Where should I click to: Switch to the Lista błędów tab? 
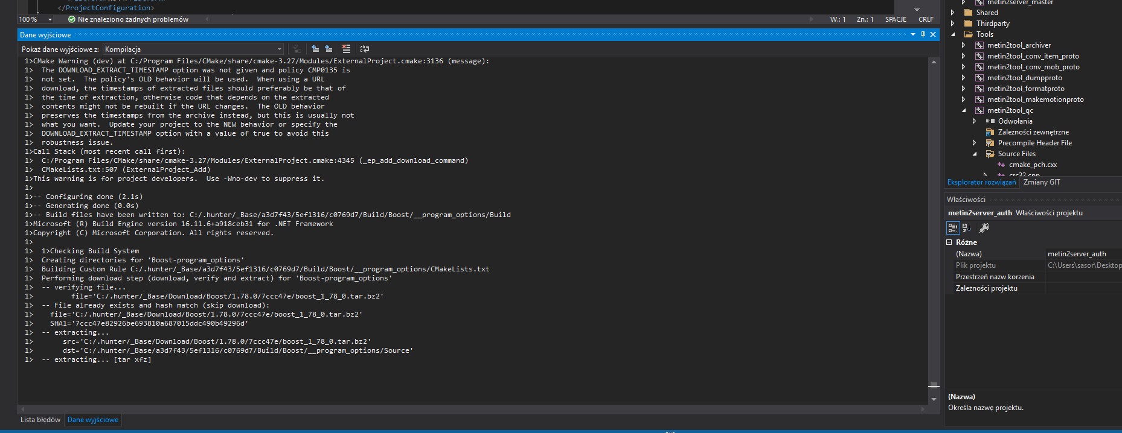(40, 420)
